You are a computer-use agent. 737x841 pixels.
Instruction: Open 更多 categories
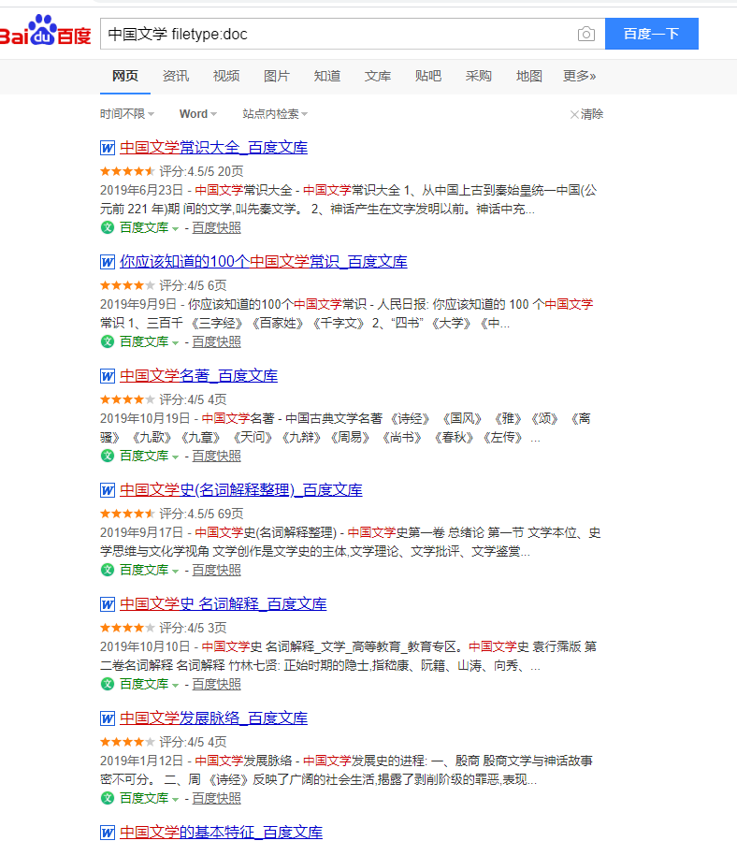(579, 76)
